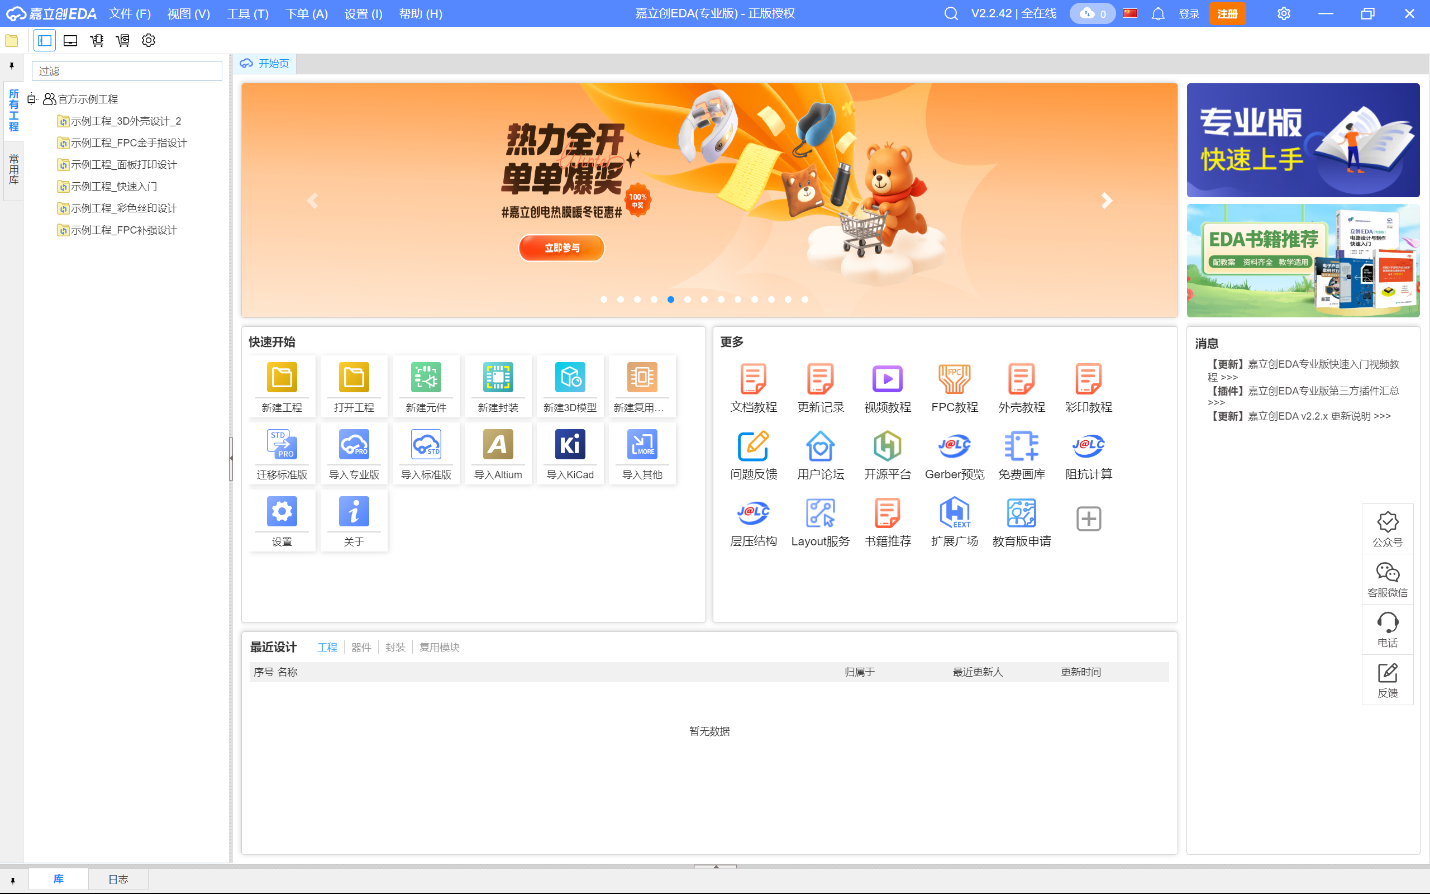
Task: Open the EDA书籍推荐 banner thumbnail
Action: point(1303,261)
